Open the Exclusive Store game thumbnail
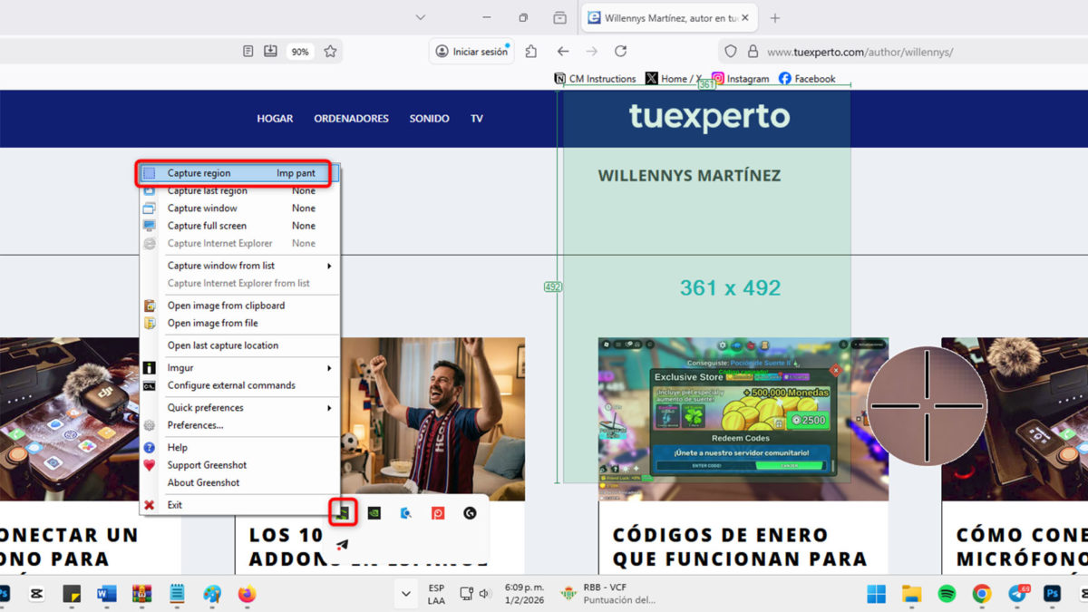This screenshot has width=1088, height=612. click(743, 419)
